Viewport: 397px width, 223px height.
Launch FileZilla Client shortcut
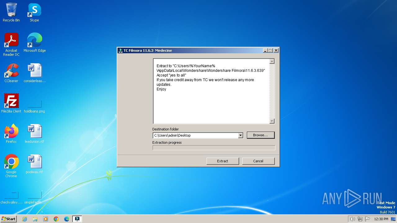coord(11,103)
